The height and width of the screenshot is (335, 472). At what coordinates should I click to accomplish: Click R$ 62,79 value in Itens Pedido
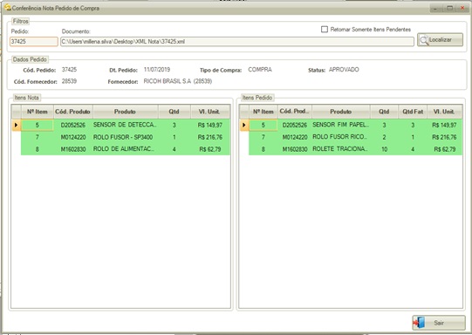(445, 149)
